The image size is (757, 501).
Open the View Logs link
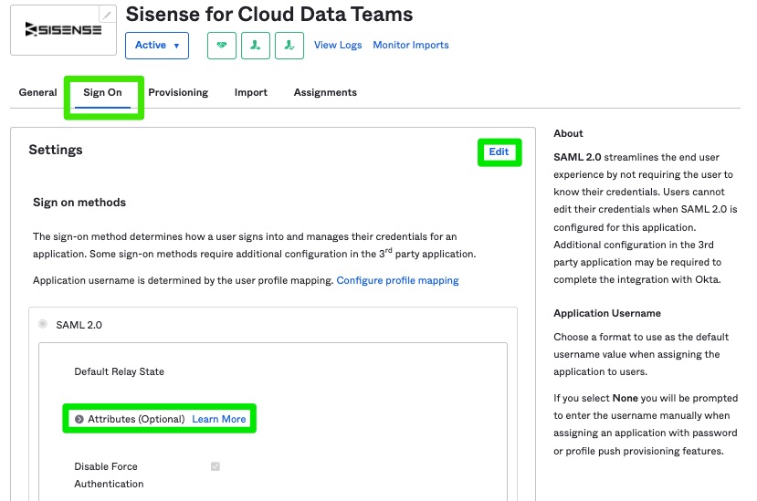pos(338,45)
